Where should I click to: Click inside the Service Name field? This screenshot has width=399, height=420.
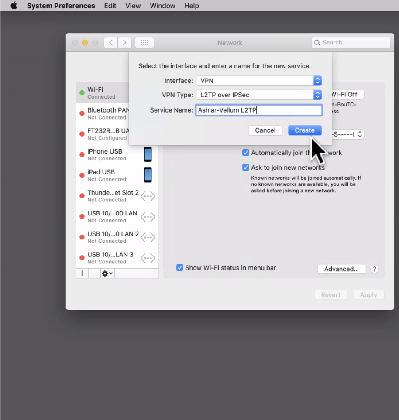[258, 110]
